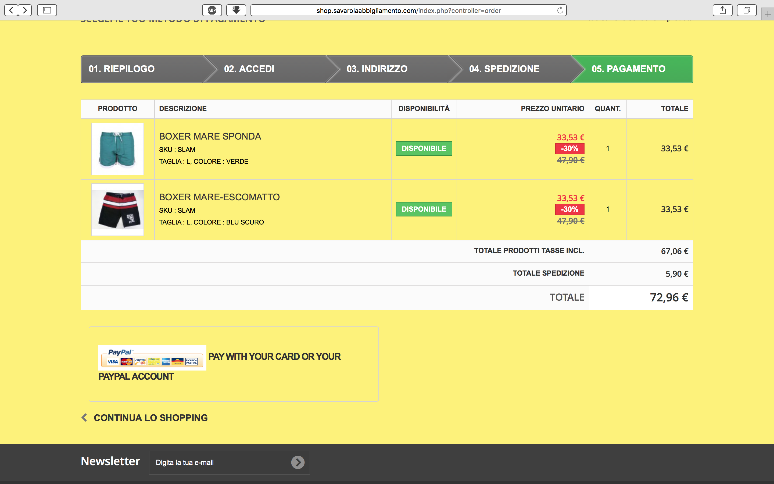Submit newsletter email with arrow button

[298, 462]
